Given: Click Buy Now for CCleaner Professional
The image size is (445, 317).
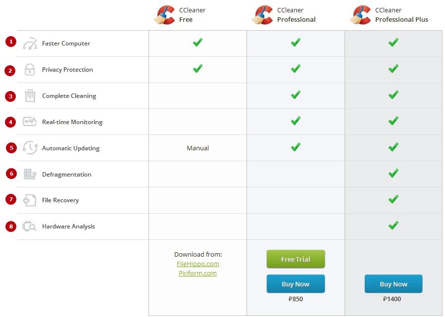Looking at the screenshot, I should click(296, 284).
